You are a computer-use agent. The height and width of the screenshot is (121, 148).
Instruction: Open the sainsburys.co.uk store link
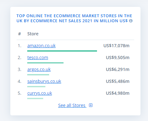coord(44,81)
